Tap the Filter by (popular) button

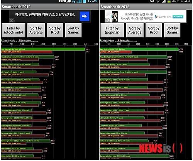pos(112,30)
